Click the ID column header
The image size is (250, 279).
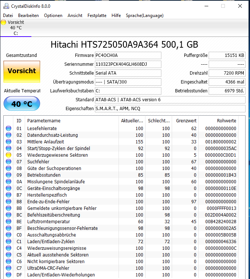[x=19, y=120]
